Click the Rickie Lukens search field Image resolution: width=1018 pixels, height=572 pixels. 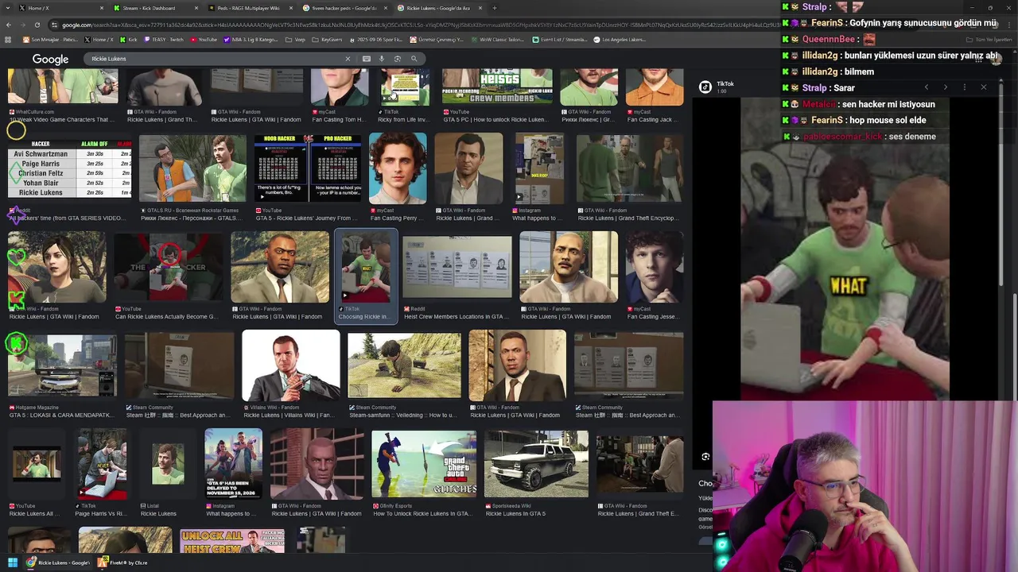coord(215,59)
